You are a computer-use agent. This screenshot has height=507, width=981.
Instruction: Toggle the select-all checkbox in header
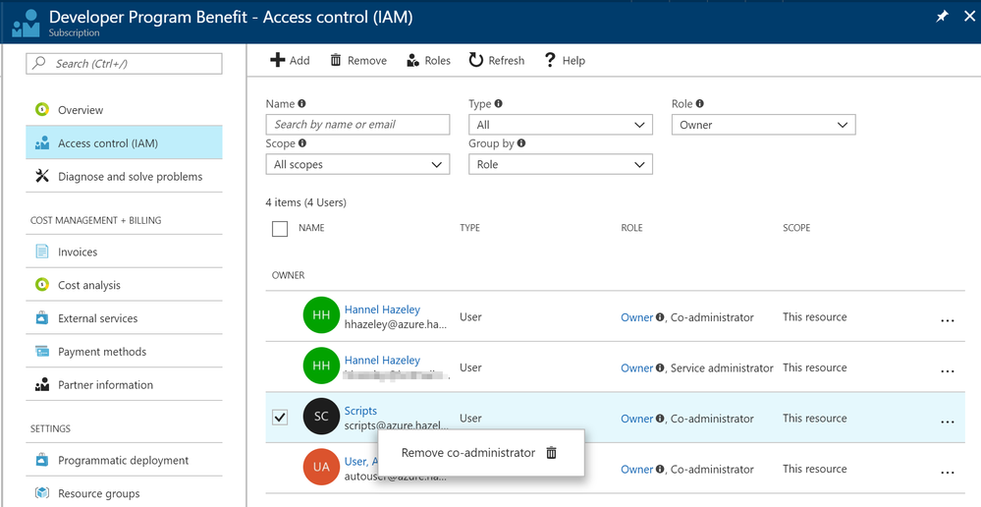[x=280, y=229]
